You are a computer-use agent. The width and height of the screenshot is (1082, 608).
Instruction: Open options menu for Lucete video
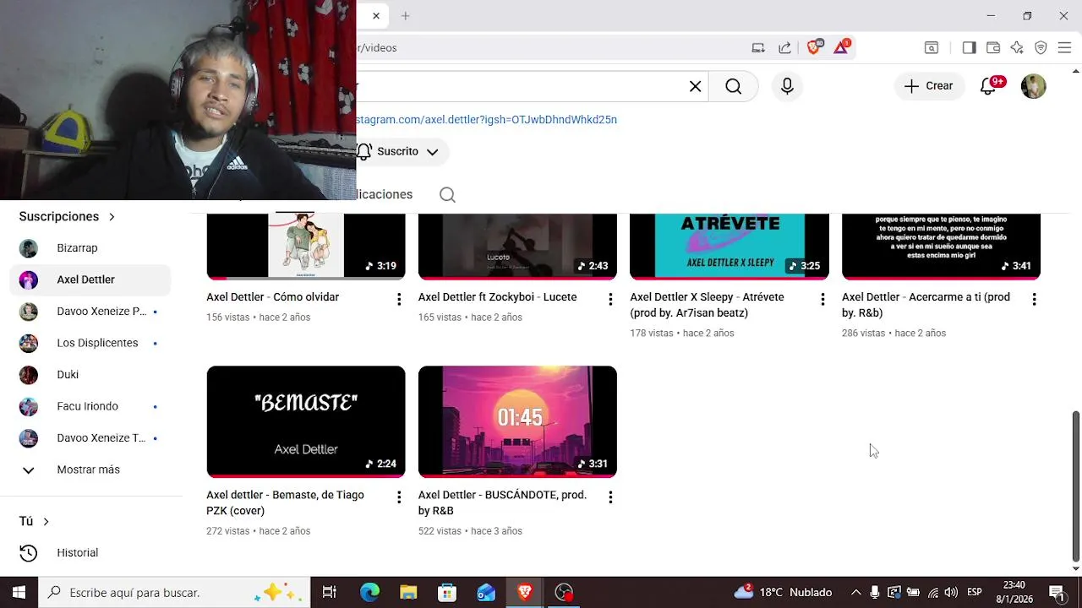(x=610, y=299)
